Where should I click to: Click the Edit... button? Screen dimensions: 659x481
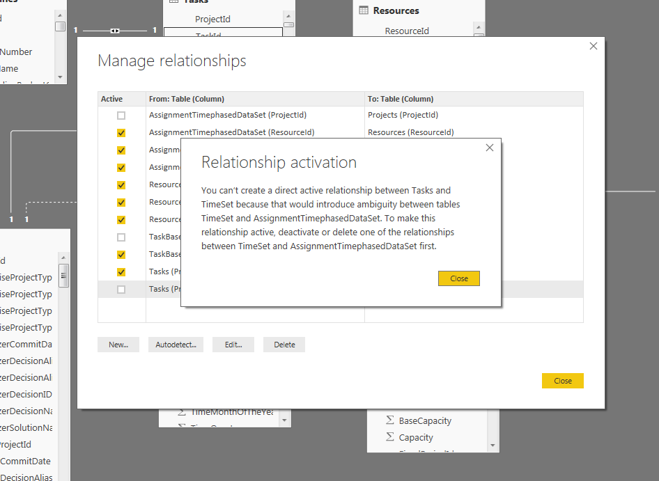coord(233,345)
